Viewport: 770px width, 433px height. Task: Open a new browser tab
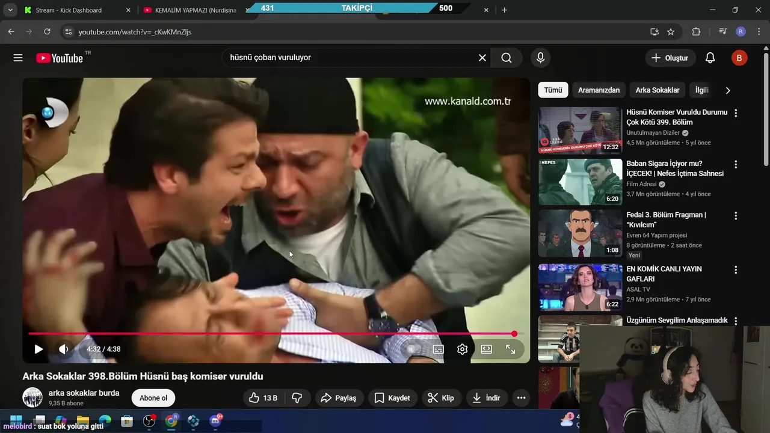(504, 10)
